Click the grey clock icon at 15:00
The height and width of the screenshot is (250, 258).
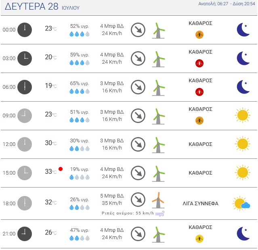pyautogui.click(x=25, y=173)
